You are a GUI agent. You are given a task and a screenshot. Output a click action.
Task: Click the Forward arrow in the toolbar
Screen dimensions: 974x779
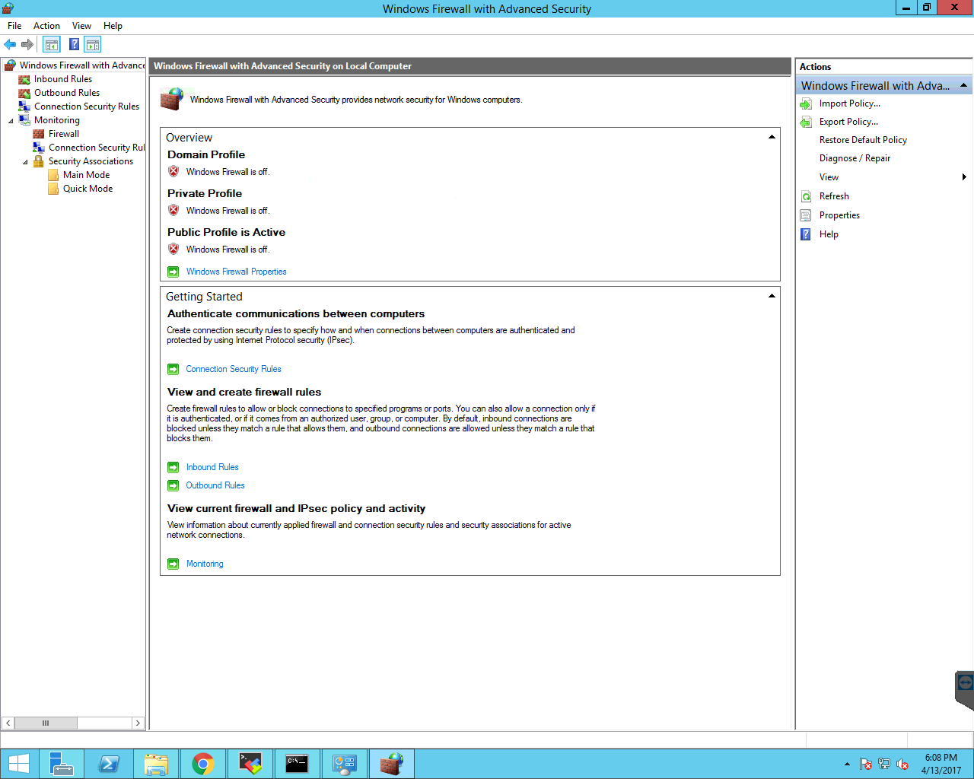point(27,45)
